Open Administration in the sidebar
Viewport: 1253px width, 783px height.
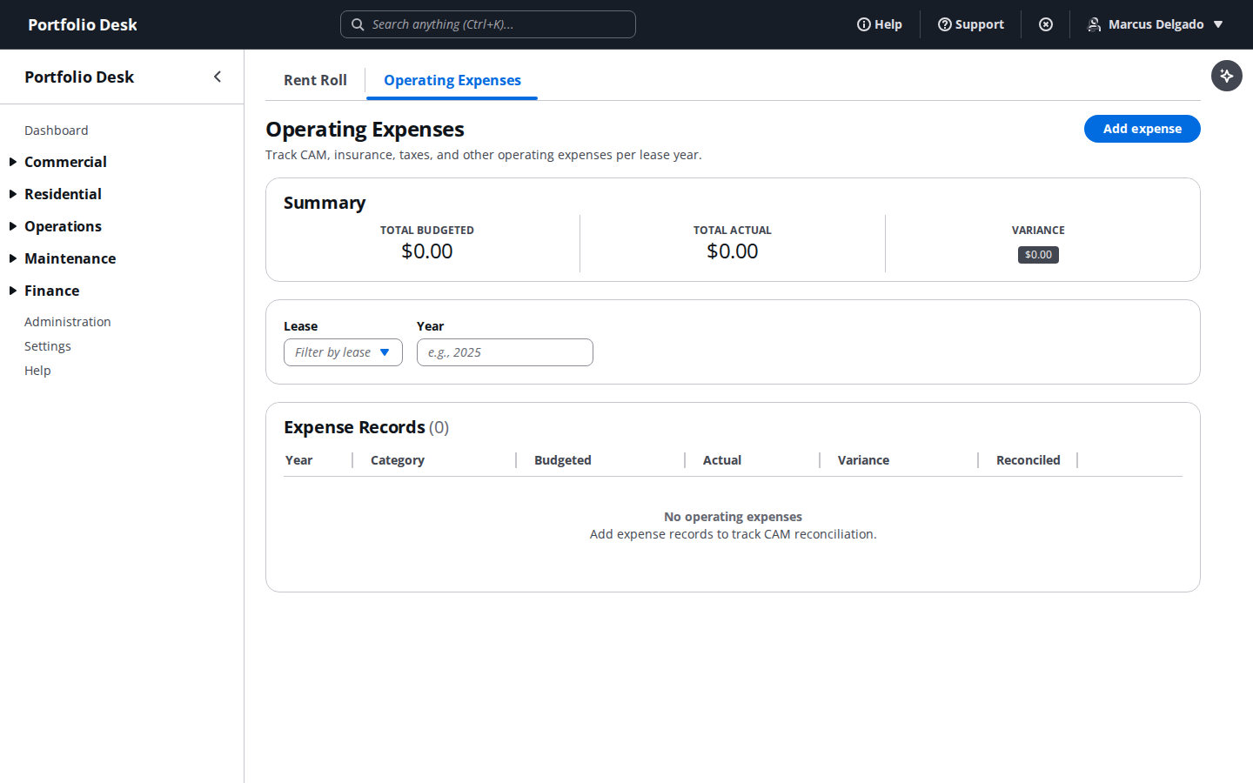pyautogui.click(x=68, y=322)
